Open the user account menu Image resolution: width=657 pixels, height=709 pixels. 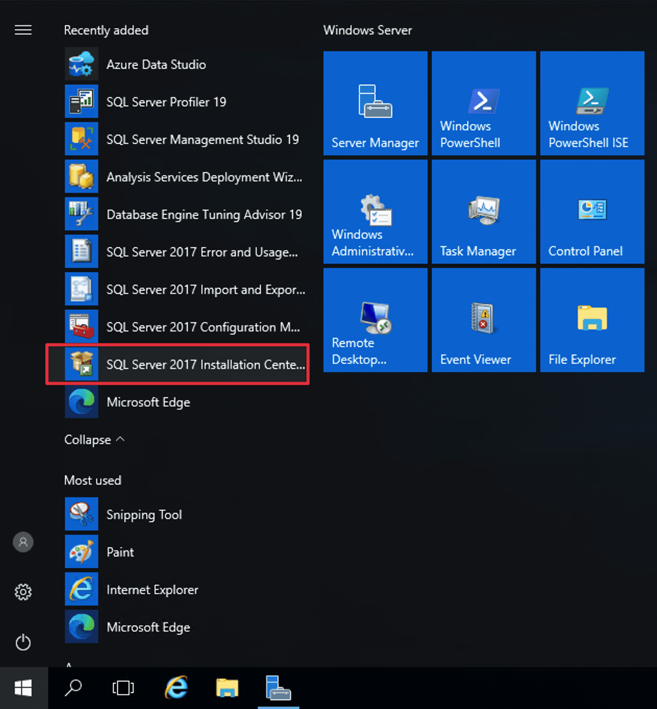point(23,542)
